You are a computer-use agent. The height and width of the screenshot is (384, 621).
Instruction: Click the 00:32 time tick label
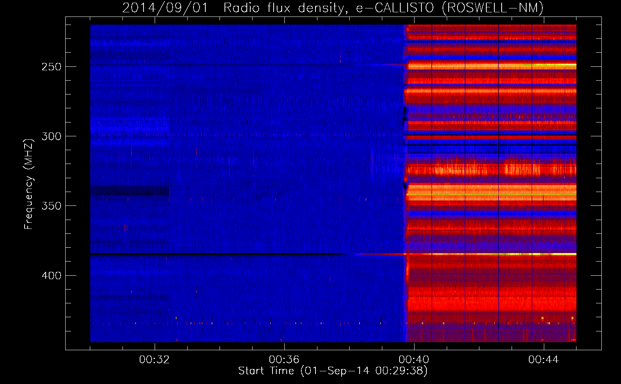[155, 360]
